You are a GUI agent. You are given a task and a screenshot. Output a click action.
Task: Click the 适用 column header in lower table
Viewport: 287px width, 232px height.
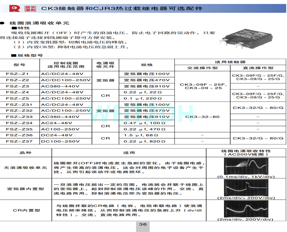coord(129,153)
